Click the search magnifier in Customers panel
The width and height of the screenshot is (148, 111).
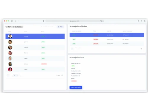(42, 27)
